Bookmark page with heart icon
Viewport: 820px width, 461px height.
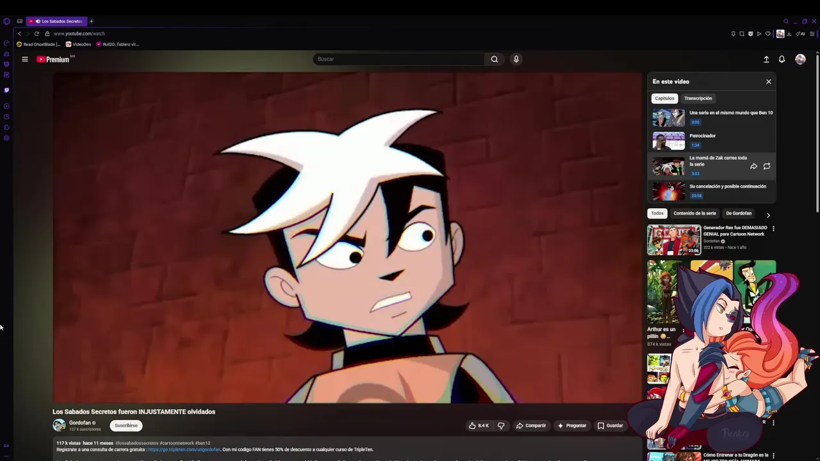point(767,34)
